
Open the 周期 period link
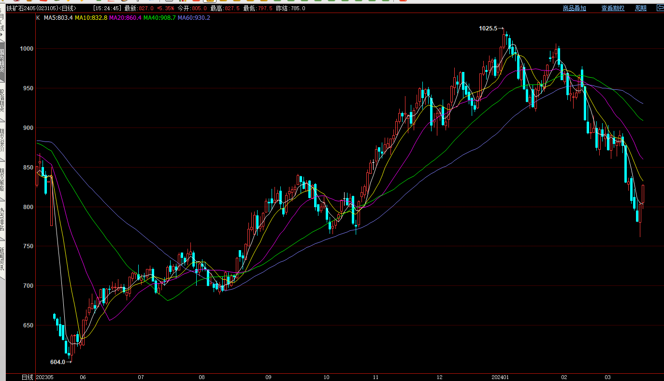[x=641, y=8]
